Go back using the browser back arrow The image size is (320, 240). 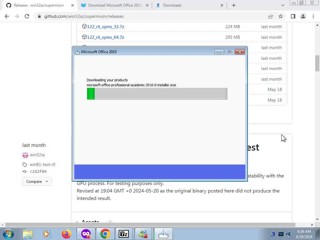(7, 16)
